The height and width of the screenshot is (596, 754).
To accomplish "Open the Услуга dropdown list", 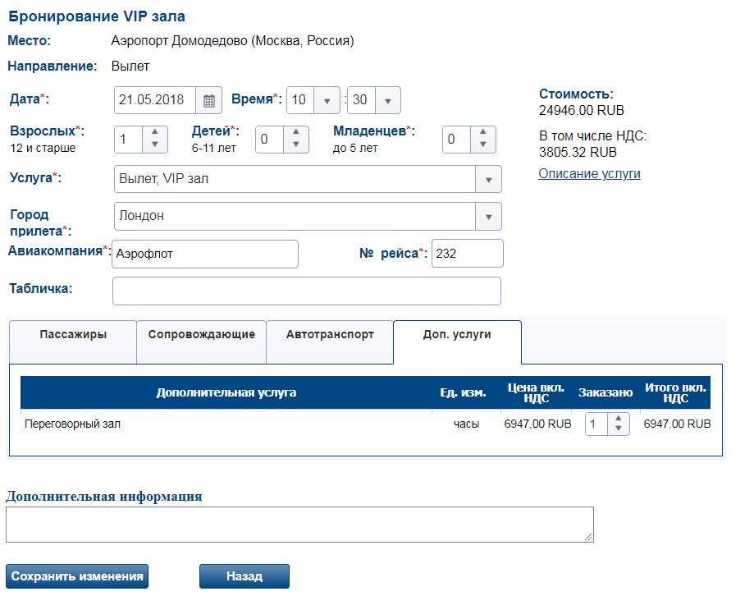I will (x=488, y=179).
